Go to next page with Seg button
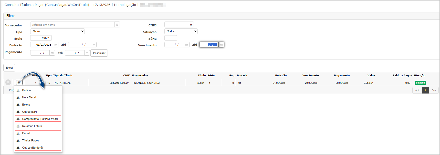The image size is (440, 155). [434, 90]
